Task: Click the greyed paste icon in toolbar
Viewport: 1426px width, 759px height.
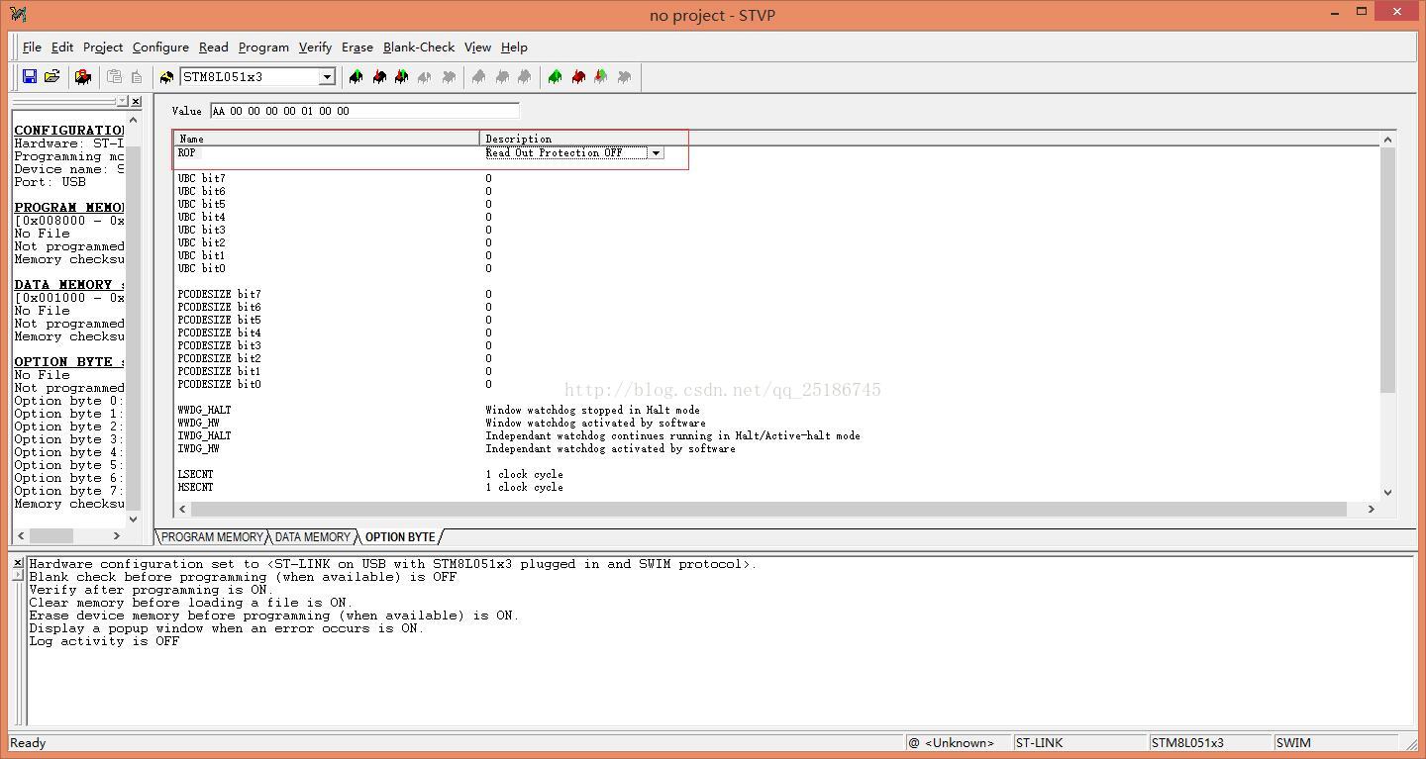Action: click(137, 76)
